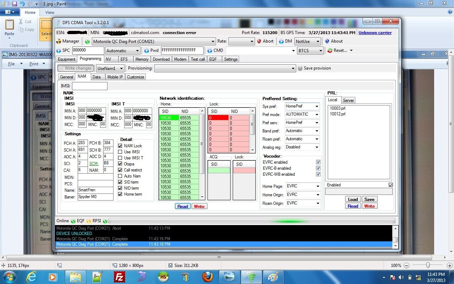Click the Reset icon in toolbar
The width and height of the screenshot is (454, 284).
tap(330, 51)
